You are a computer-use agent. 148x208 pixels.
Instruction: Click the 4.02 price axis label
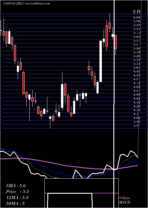coord(137,118)
